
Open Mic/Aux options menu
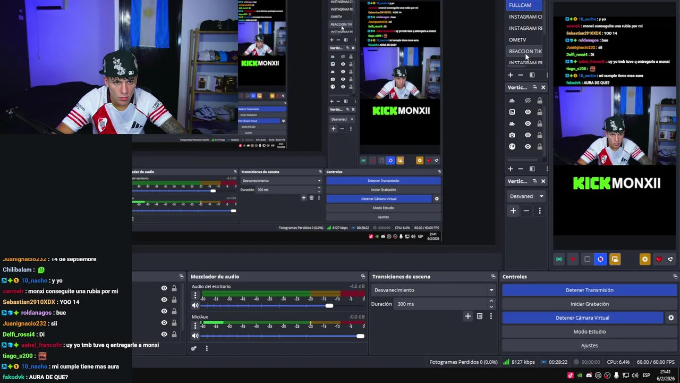pyautogui.click(x=195, y=326)
